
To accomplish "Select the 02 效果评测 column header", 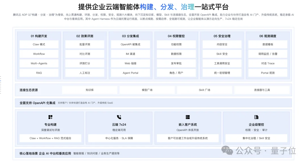I will (85, 36).
